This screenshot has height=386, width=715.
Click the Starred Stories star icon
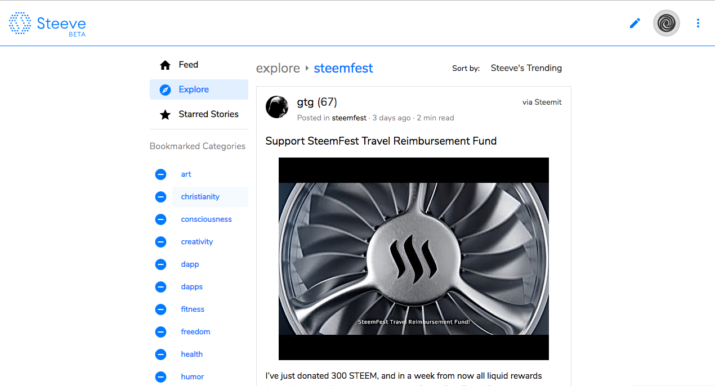165,114
